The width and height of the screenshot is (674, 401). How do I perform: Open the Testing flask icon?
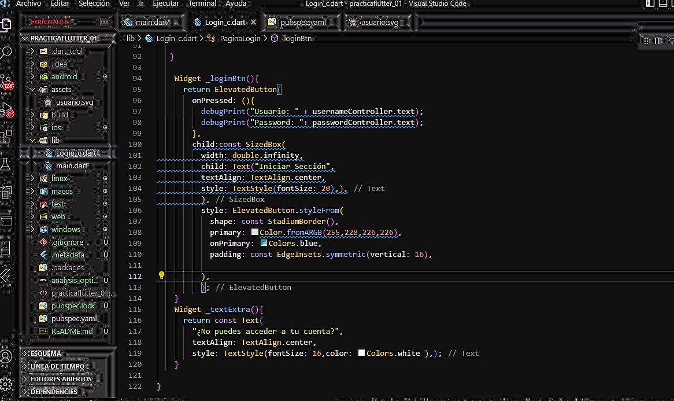click(5, 164)
